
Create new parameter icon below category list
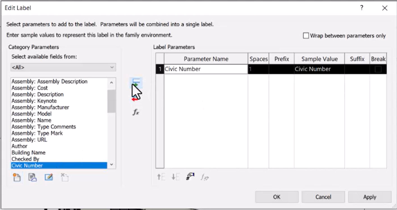click(17, 177)
